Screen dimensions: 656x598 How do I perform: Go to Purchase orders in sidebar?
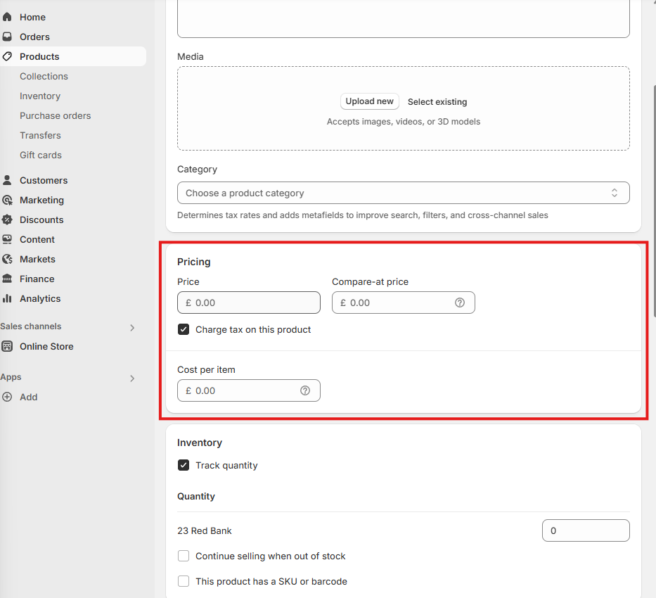(56, 115)
